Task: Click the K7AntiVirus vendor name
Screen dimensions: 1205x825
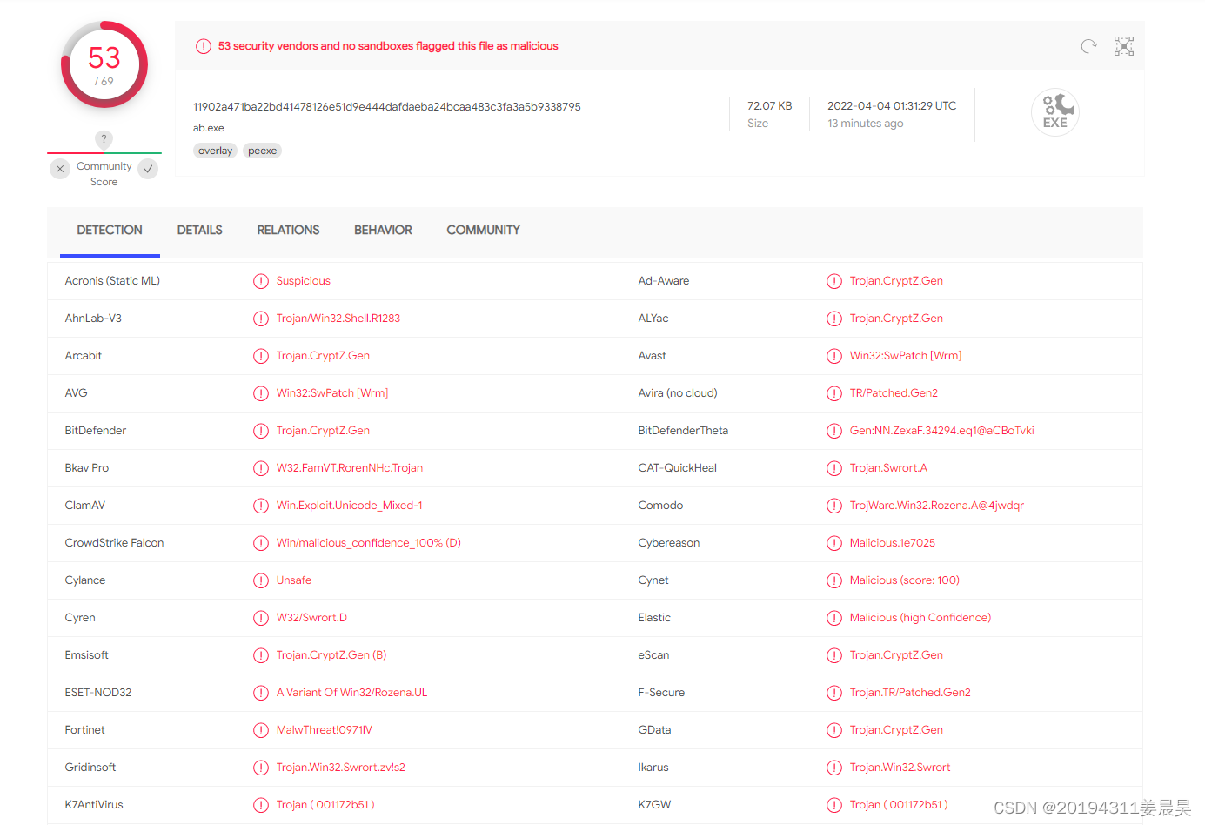Action: [94, 805]
